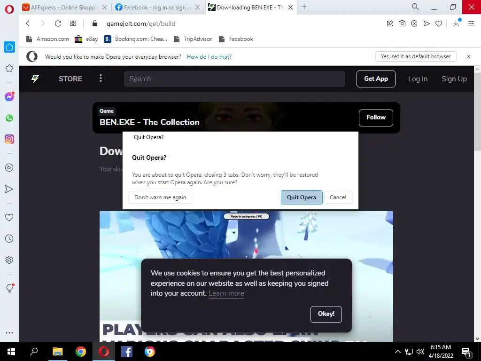481x361 pixels.
Task: Follow BEN.EXE - The Collection
Action: coord(376,118)
